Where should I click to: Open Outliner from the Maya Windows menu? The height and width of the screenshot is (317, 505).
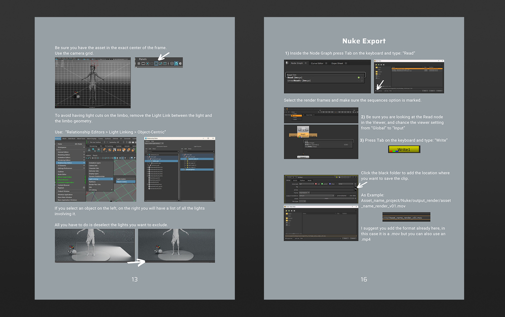coord(70,172)
